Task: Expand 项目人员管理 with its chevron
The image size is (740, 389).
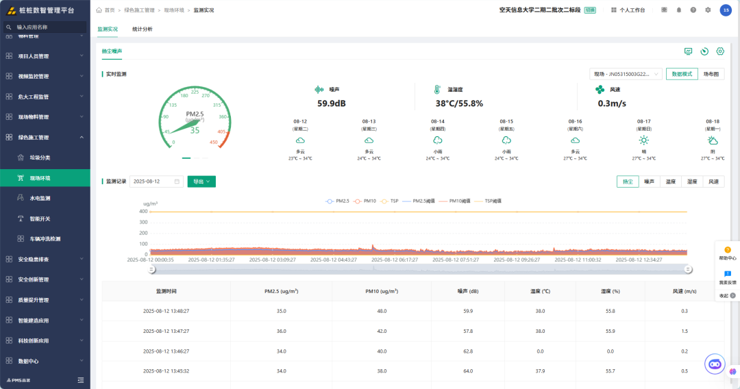Action: pos(82,55)
